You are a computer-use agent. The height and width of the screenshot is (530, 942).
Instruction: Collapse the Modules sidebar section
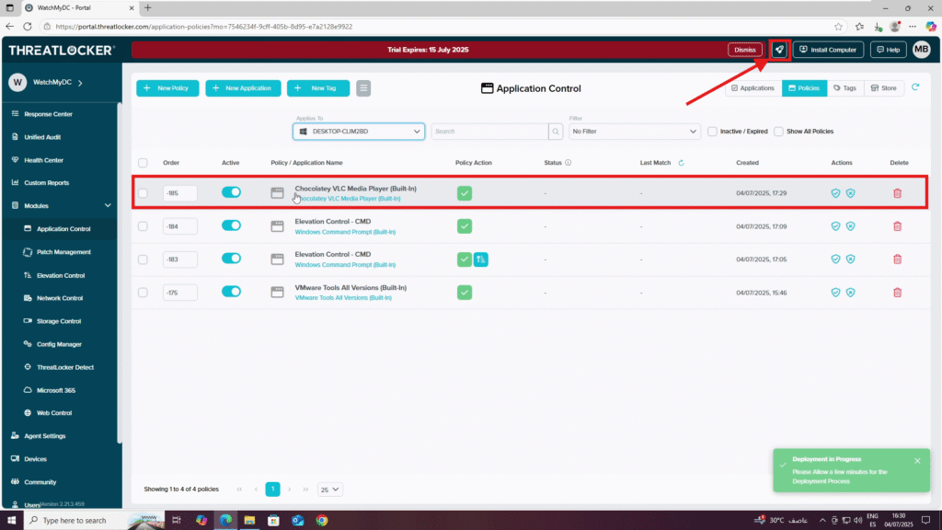click(108, 205)
